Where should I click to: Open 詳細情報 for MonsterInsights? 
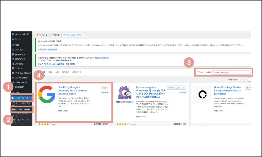(182, 92)
